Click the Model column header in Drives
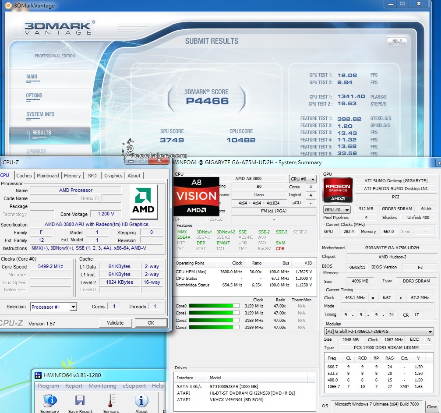This screenshot has height=413, width=441. 257,378
